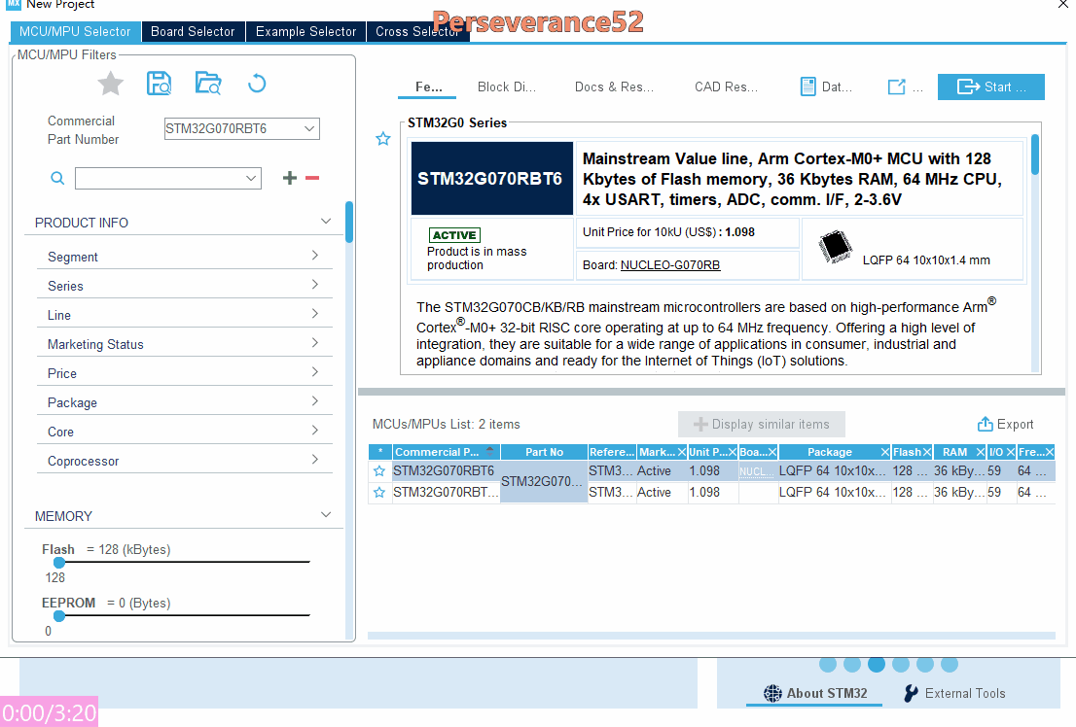
Task: Select STM32G070... Part No cell
Action: 544,481
